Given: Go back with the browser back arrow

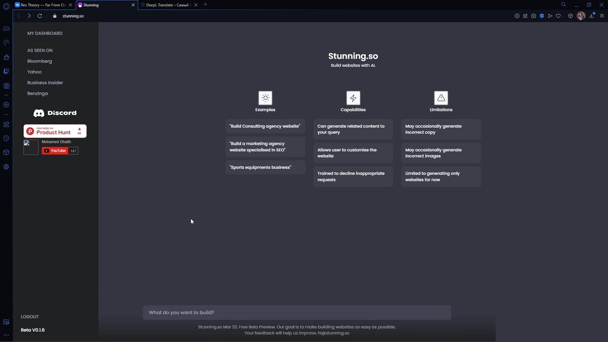Looking at the screenshot, I should [19, 16].
